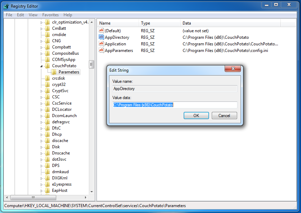The height and width of the screenshot is (213, 301).
Task: Click the CmBatt folder icon
Action: coord(48,28)
